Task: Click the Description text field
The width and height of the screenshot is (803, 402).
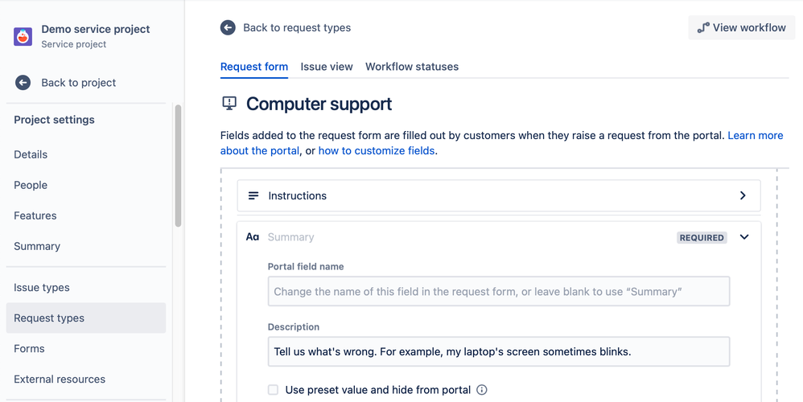Action: tap(498, 351)
